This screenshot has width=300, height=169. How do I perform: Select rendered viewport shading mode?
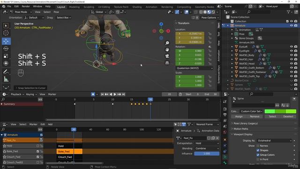(213, 12)
